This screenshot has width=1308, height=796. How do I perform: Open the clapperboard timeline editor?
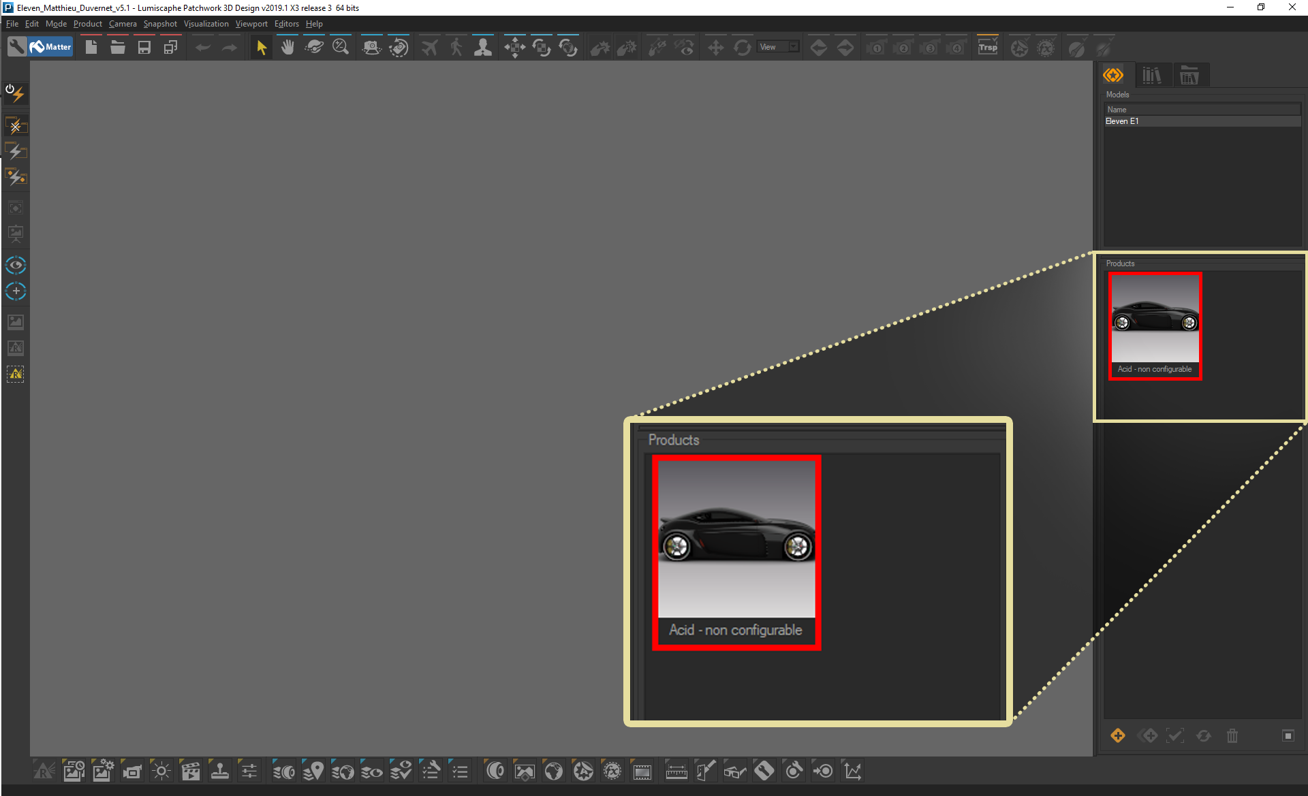click(191, 771)
